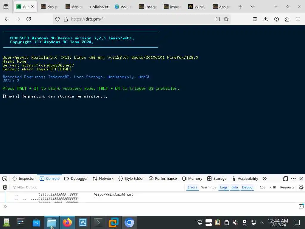Open Chromium browser from taskbar
The height and width of the screenshot is (229, 305).
[x=129, y=222]
